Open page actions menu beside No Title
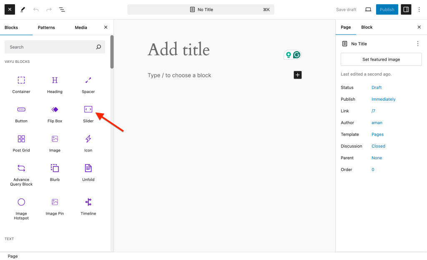Viewport: 427px width, 260px height. pos(417,44)
